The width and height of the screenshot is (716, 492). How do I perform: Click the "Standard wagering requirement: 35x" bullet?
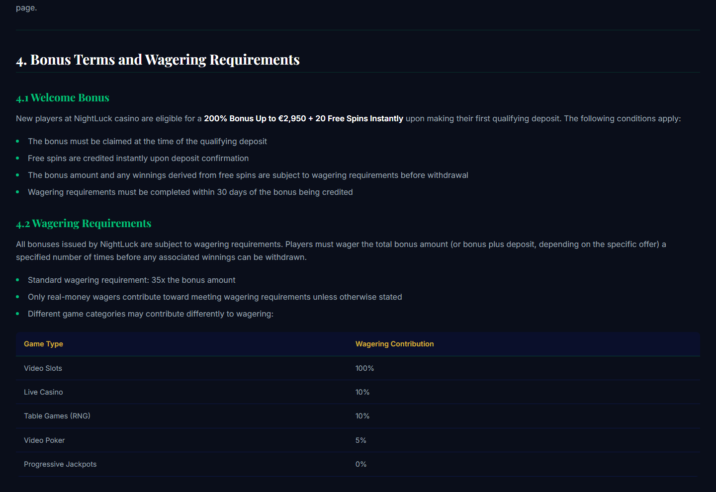(132, 280)
